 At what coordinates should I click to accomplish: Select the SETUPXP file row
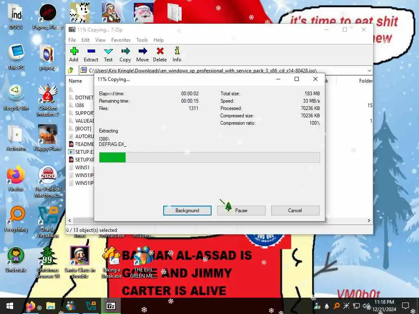pyautogui.click(x=81, y=159)
